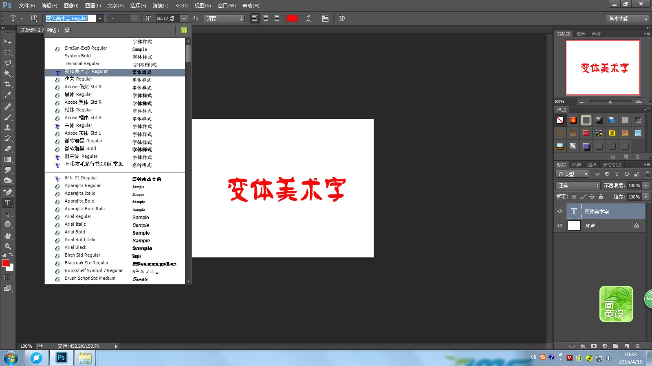Hide the 变体美术字 text layer
652x366 pixels.
pyautogui.click(x=560, y=211)
